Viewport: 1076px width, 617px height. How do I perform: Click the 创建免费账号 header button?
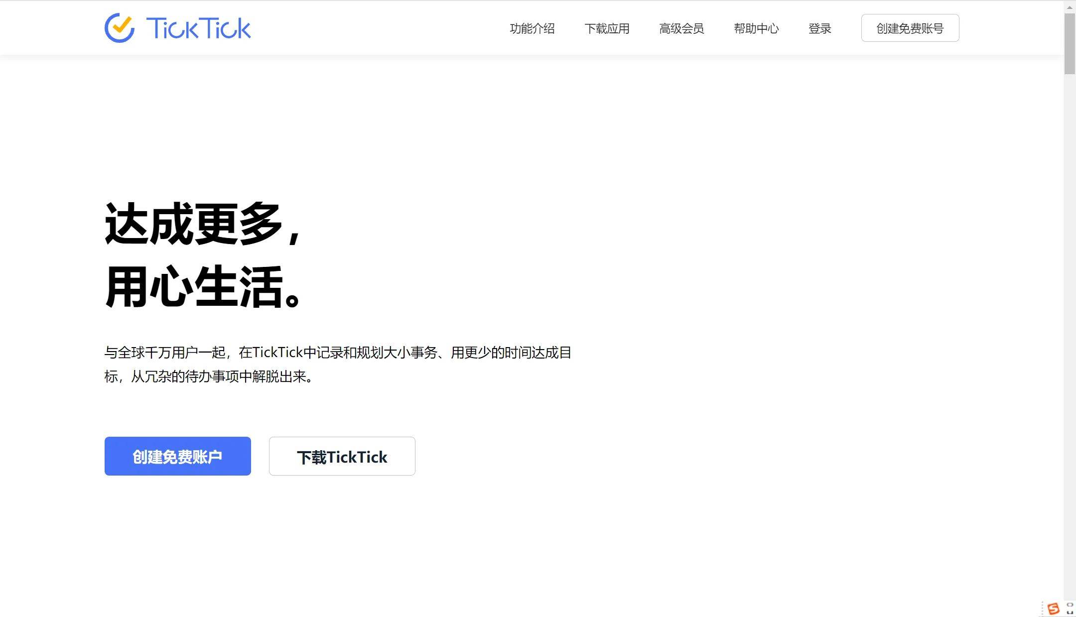click(x=910, y=28)
